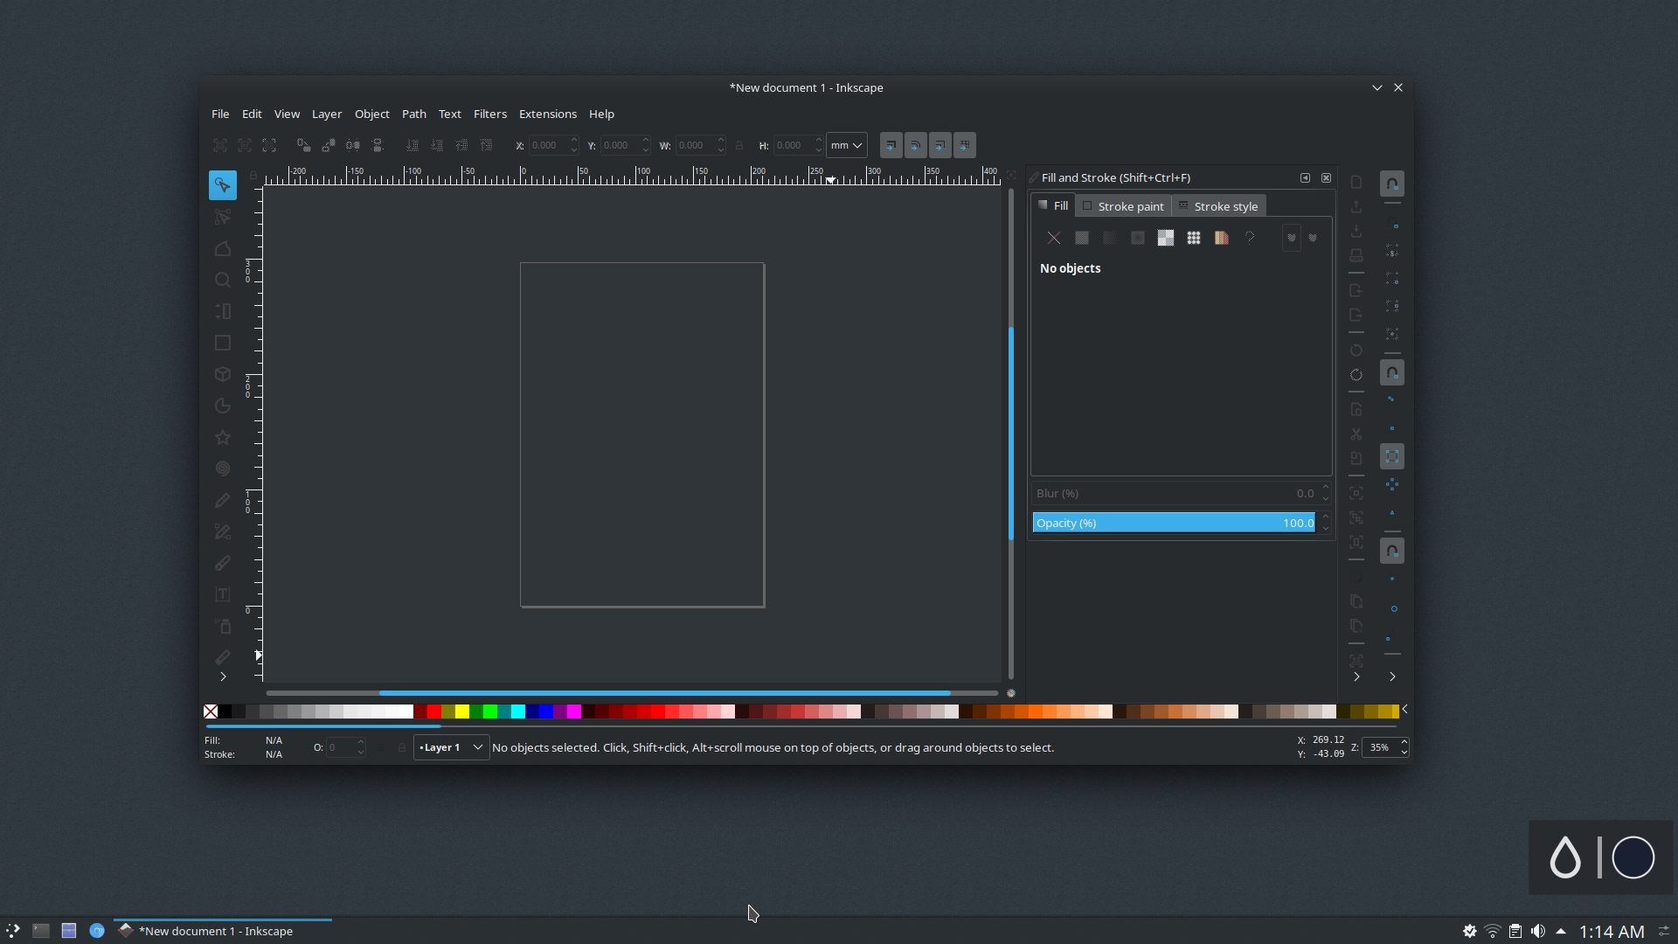This screenshot has height=944, width=1678.
Task: Expand snap bar overflow chevron
Action: point(1392,677)
